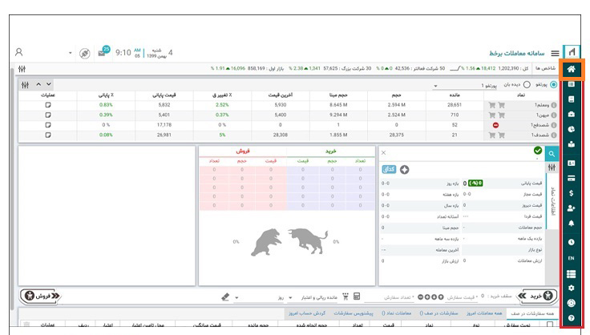The width and height of the screenshot is (590, 335).
Task: Click the search magnifier in symbol panel
Action: click(x=552, y=153)
